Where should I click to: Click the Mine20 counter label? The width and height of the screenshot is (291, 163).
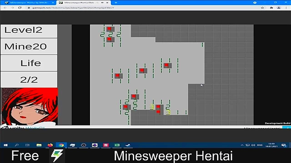pyautogui.click(x=29, y=46)
